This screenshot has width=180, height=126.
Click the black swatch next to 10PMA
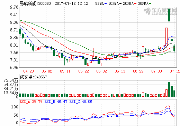coord(120,4)
